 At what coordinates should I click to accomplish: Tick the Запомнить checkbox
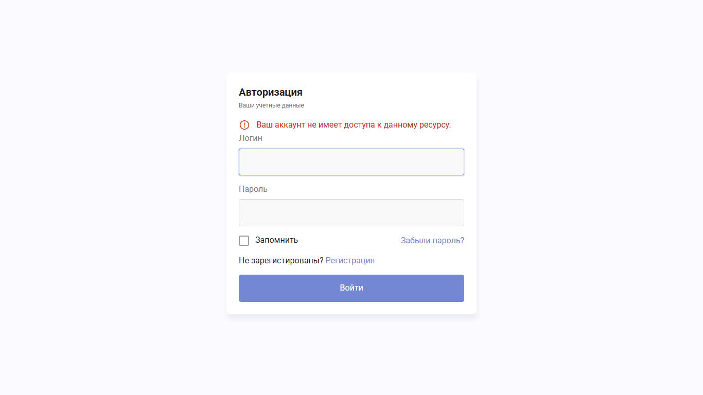point(244,241)
